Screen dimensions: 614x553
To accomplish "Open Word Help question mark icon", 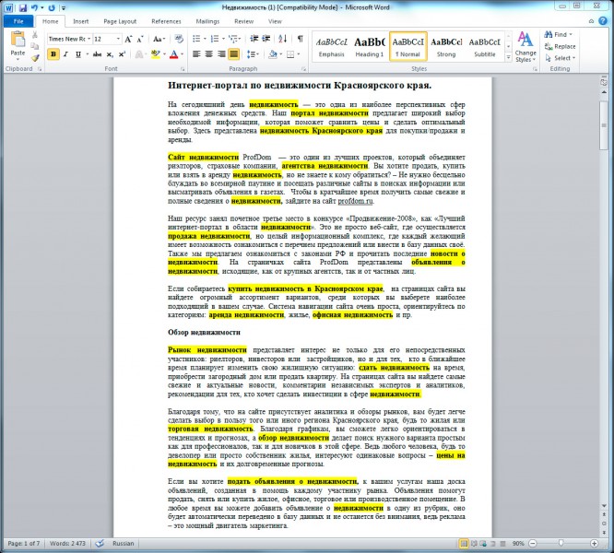I will [x=603, y=21].
